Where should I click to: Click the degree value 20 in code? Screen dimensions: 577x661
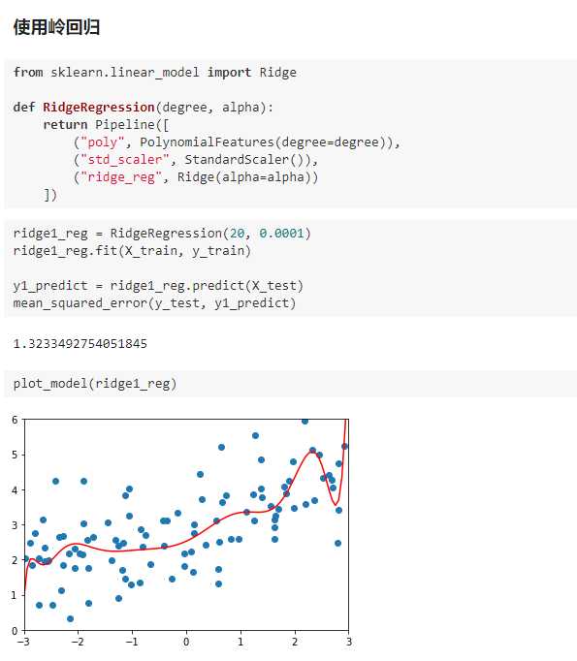coord(237,234)
